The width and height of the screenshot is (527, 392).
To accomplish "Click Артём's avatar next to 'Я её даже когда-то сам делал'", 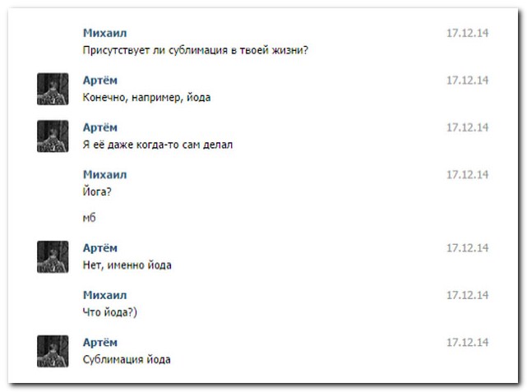I will [x=53, y=136].
